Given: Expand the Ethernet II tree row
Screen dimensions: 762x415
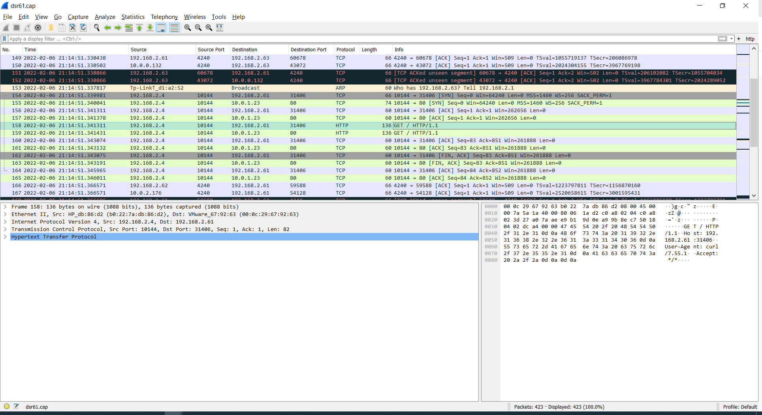Looking at the screenshot, I should point(5,214).
